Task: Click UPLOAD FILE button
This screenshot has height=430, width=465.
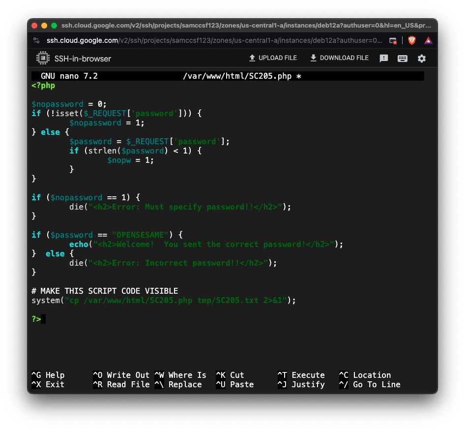Action: (273, 58)
